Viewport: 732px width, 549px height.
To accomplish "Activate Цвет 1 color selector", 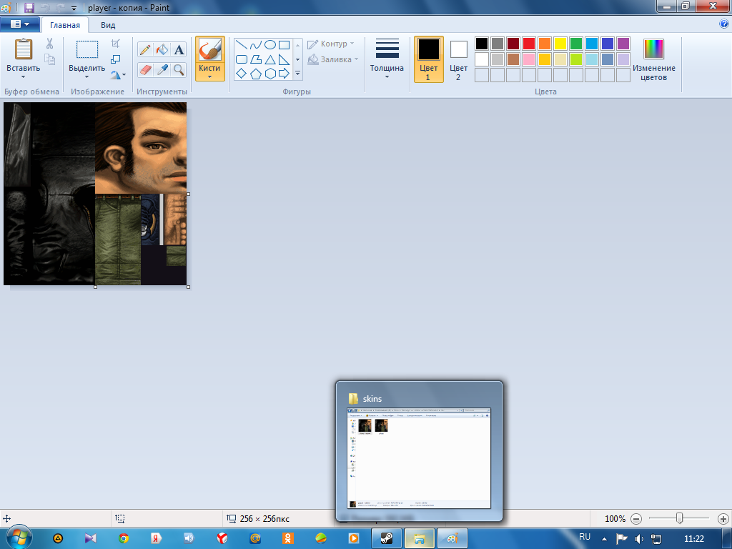I will [429, 59].
